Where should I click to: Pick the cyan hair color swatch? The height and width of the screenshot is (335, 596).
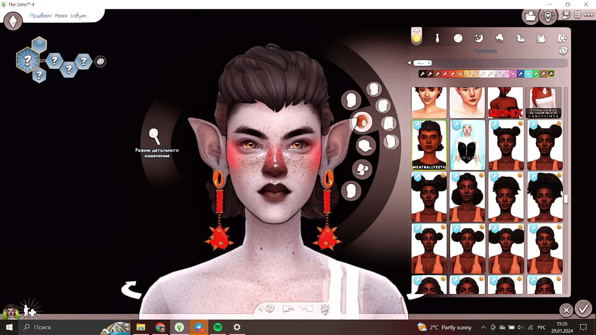[528, 74]
